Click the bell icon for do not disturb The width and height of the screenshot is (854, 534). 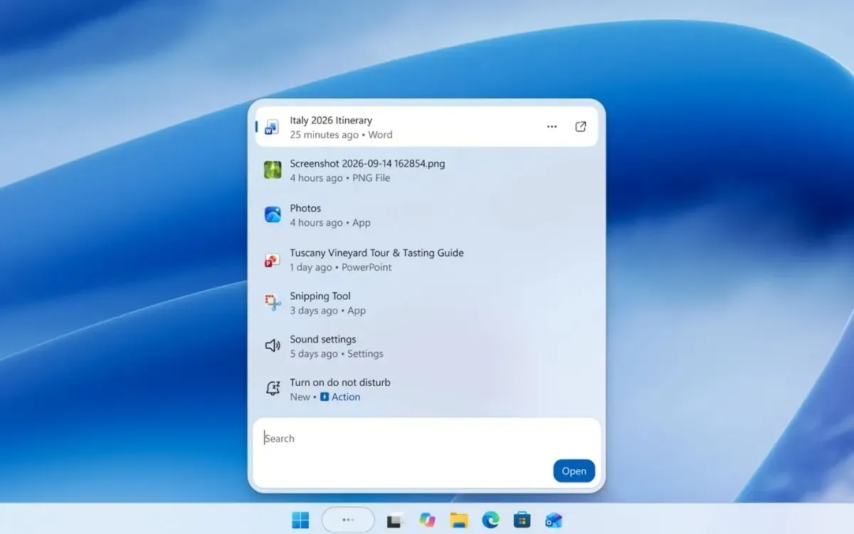tap(273, 389)
